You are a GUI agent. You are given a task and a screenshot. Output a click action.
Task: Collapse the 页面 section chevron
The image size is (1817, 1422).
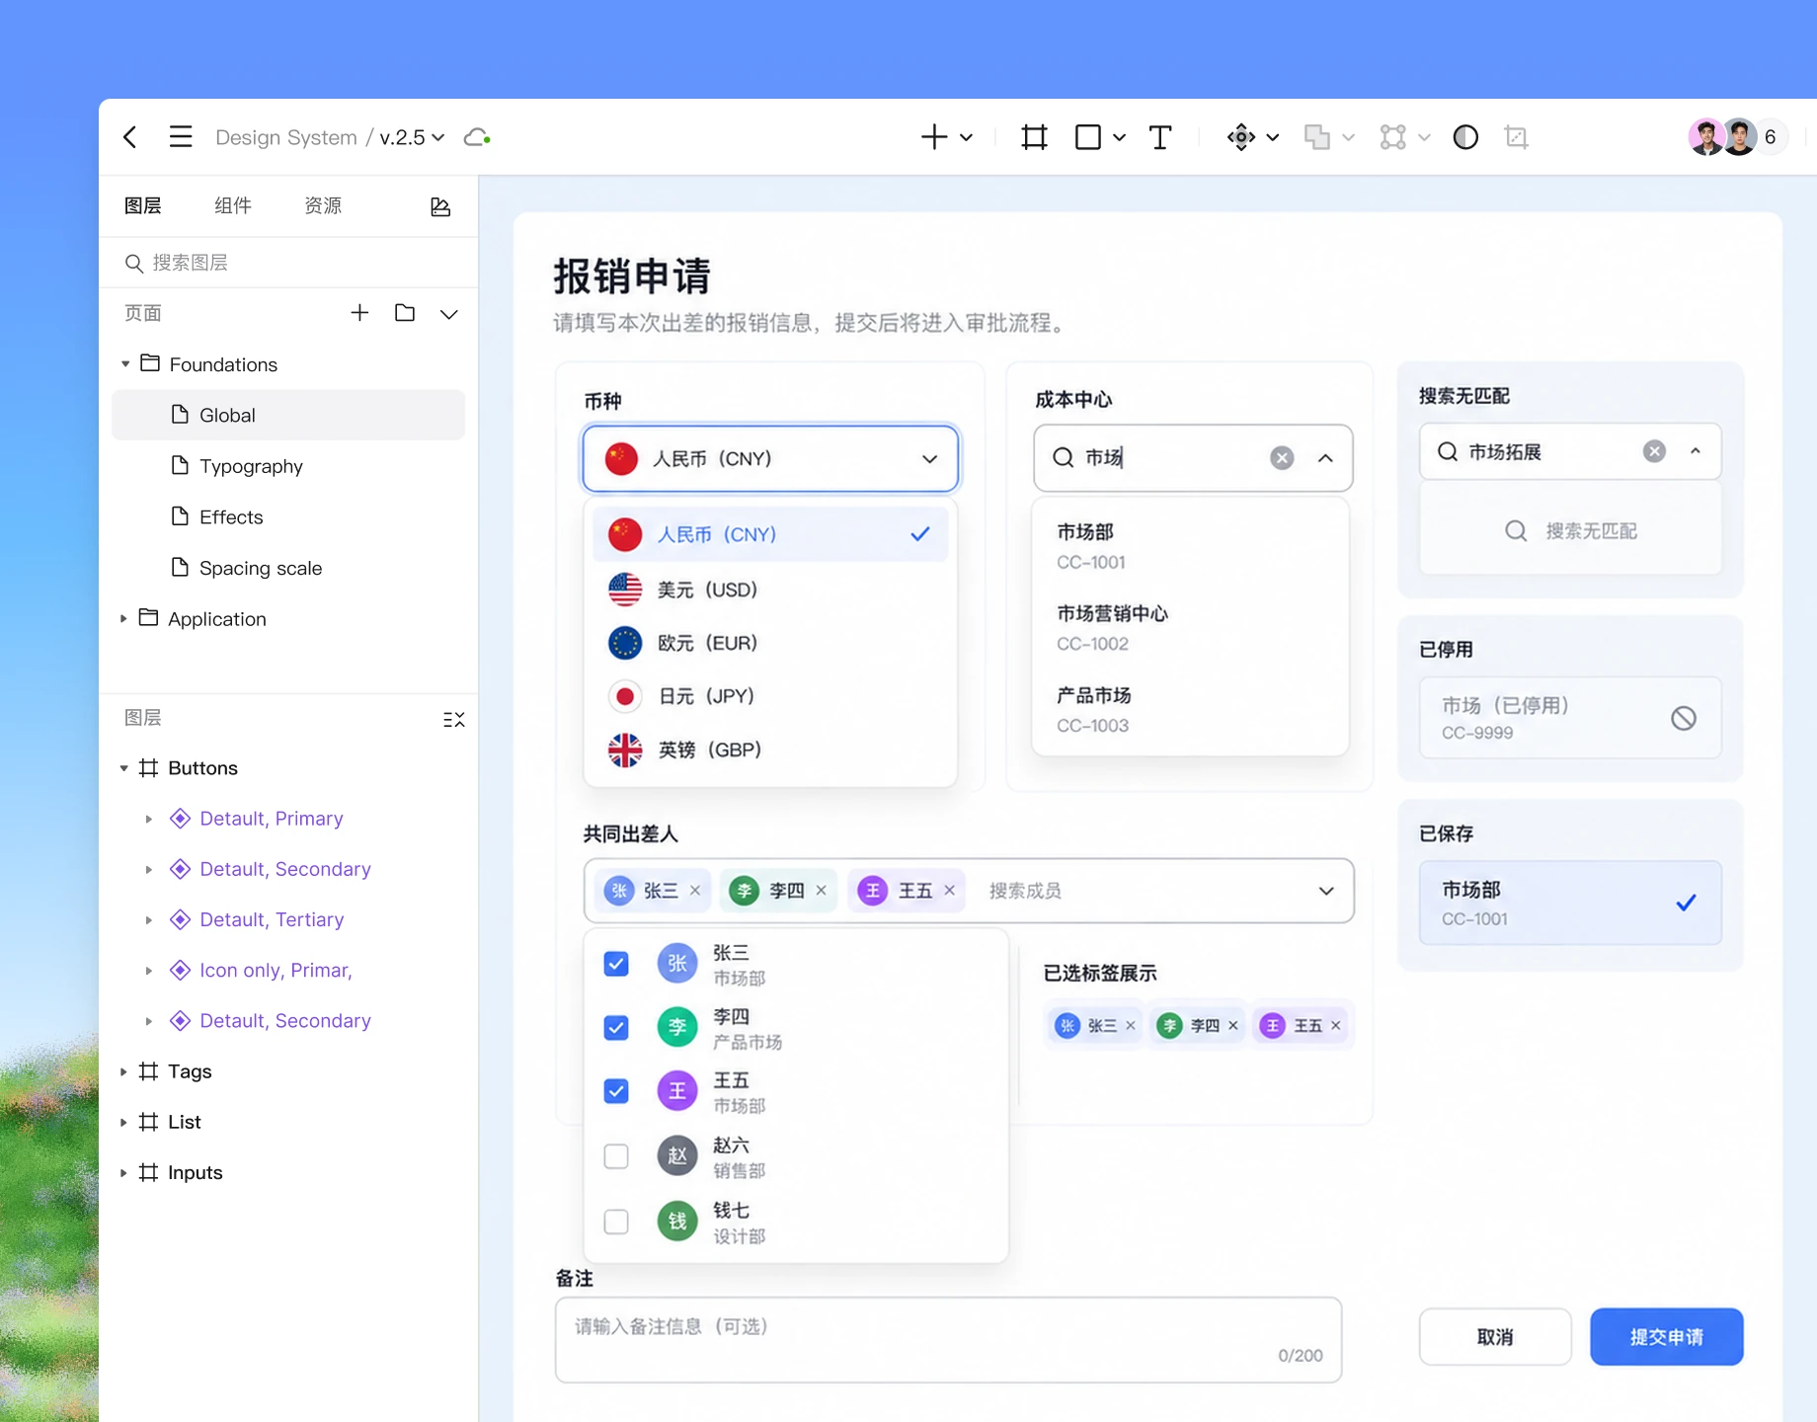click(x=449, y=314)
